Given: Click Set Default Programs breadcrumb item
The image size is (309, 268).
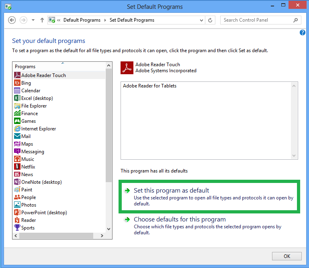Looking at the screenshot, I should (132, 20).
